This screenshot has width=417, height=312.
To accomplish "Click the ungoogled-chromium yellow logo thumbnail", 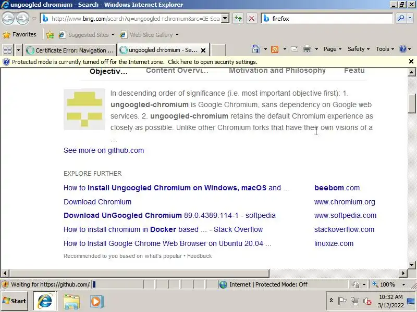I will pos(84,109).
